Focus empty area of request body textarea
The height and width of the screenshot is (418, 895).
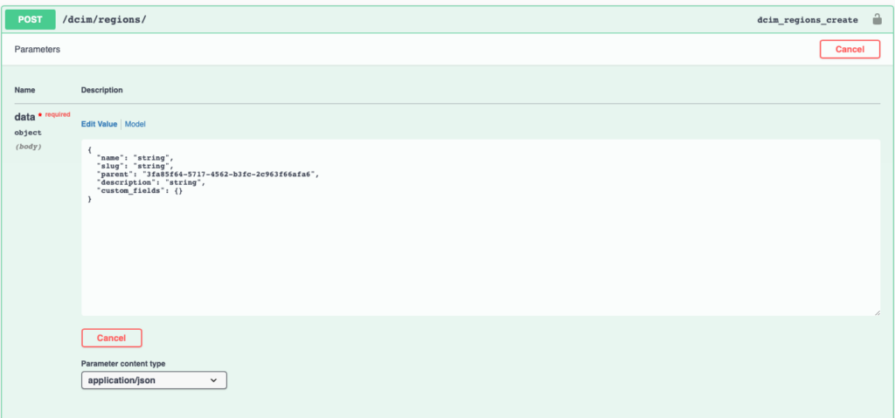pyautogui.click(x=479, y=262)
